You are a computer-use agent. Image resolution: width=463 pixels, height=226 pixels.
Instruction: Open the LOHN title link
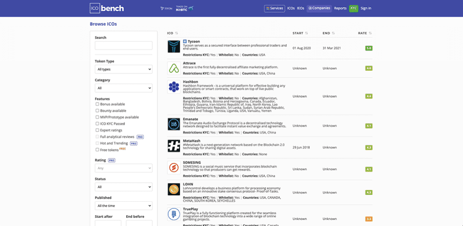tap(188, 184)
